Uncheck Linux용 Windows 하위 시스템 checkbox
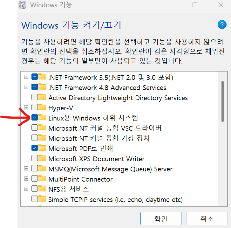 point(35,117)
